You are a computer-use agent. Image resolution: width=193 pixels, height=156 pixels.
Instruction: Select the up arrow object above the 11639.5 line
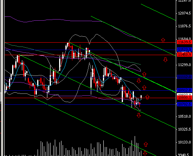click(163, 40)
